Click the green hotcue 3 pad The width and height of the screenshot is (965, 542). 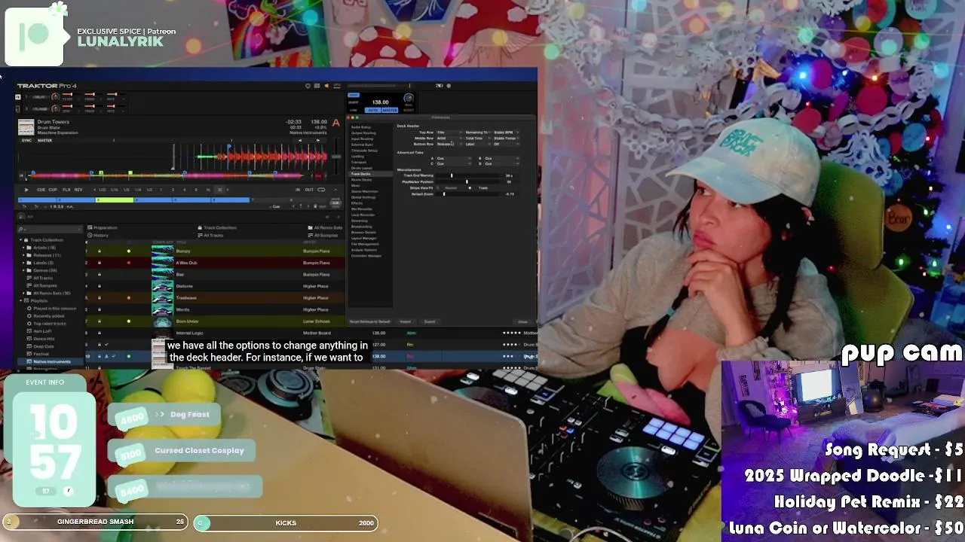115,199
